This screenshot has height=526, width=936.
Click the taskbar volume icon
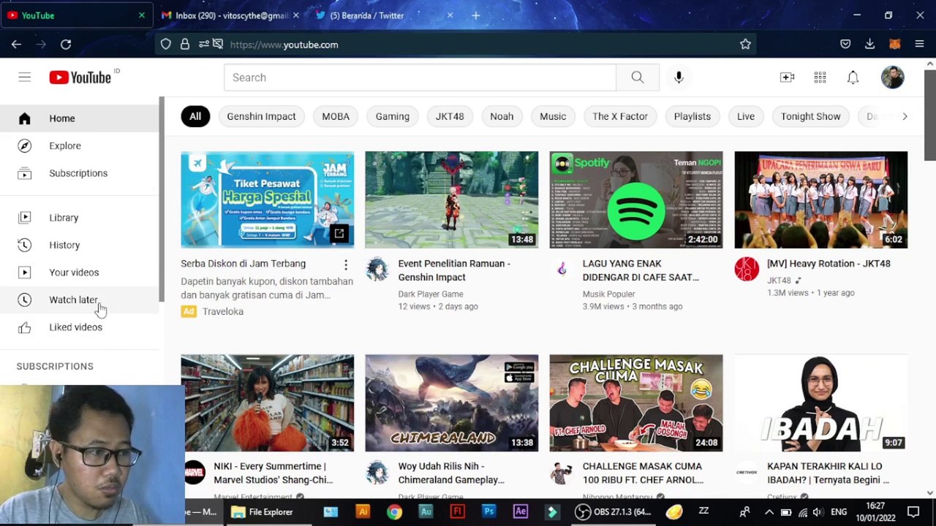click(x=818, y=512)
